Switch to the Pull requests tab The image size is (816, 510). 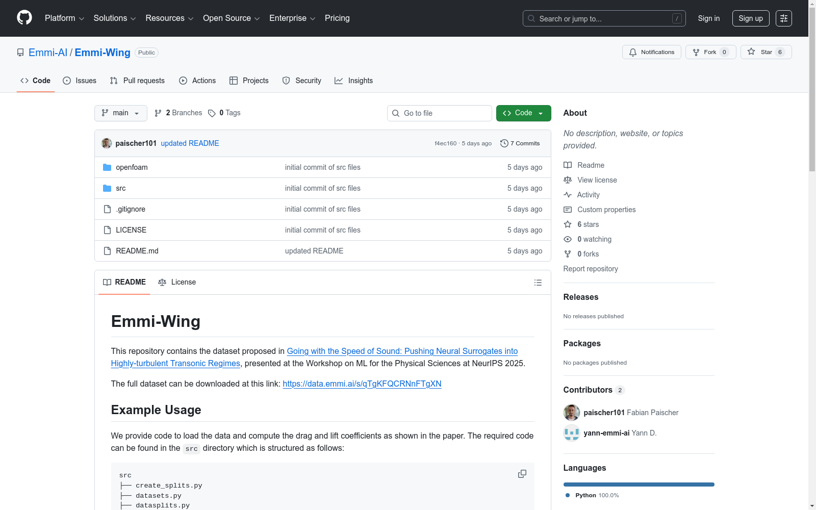(137, 81)
